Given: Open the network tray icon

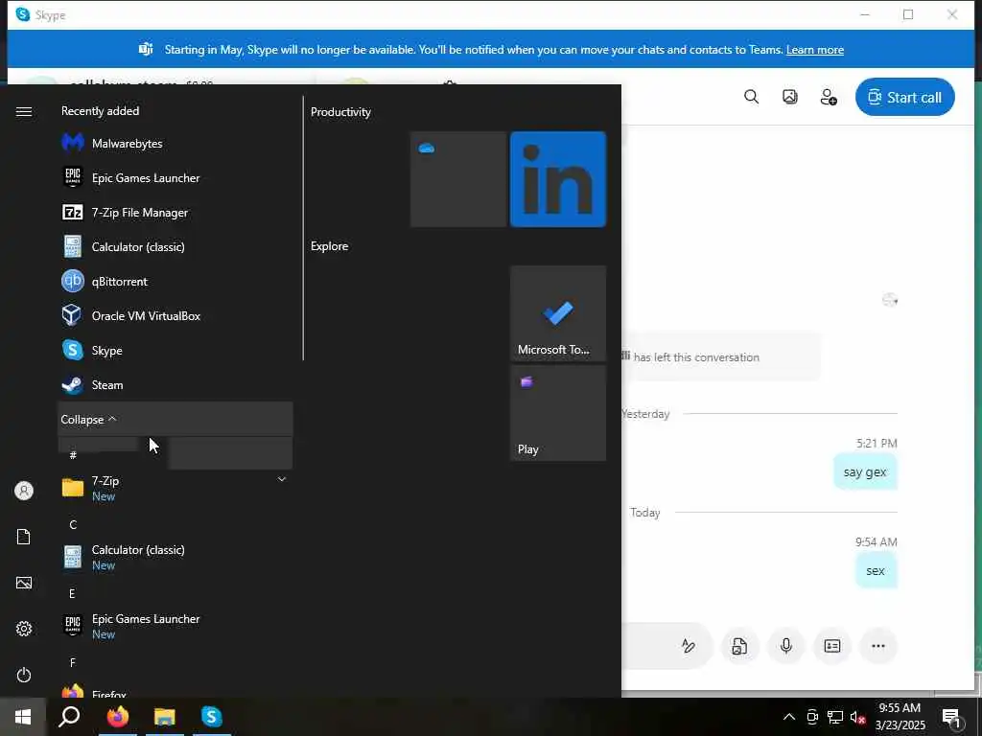Looking at the screenshot, I should click(835, 717).
